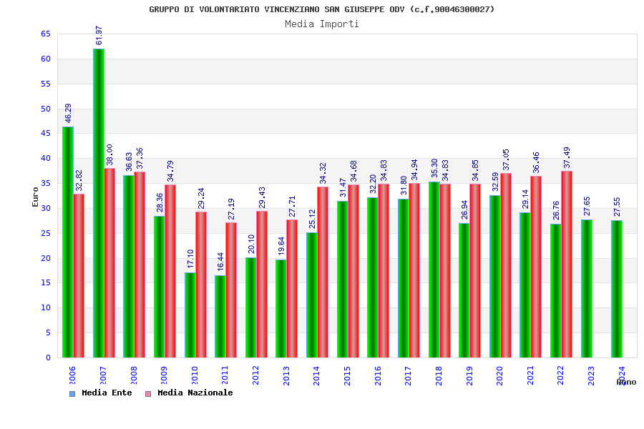This screenshot has width=644, height=429.
Task: Pick the red bar valued 37.49
Action: 567,265
